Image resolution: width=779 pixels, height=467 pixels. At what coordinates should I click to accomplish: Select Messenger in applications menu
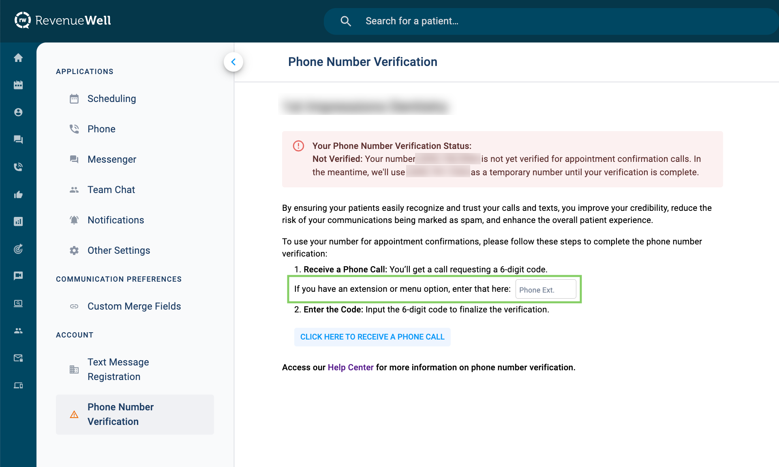[x=111, y=159]
